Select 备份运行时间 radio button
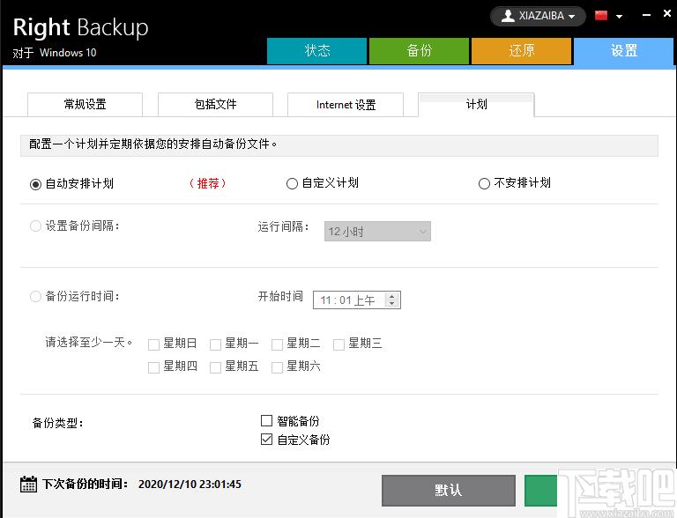 click(x=35, y=297)
